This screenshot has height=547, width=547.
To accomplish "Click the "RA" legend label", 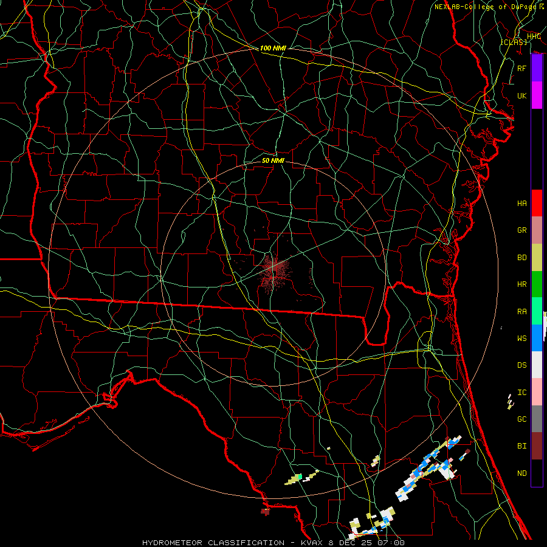I will click(x=521, y=312).
